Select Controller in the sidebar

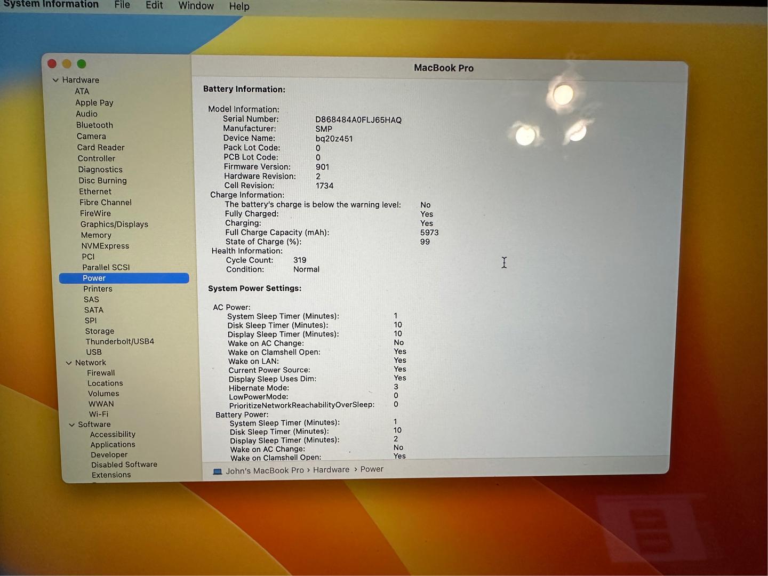pyautogui.click(x=97, y=158)
